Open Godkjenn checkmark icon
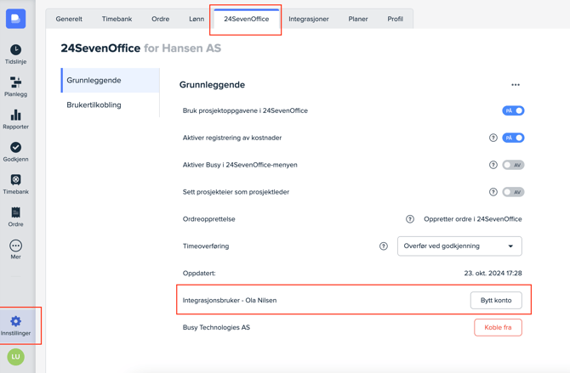Screen dimensions: 570x373 [x=15, y=151]
